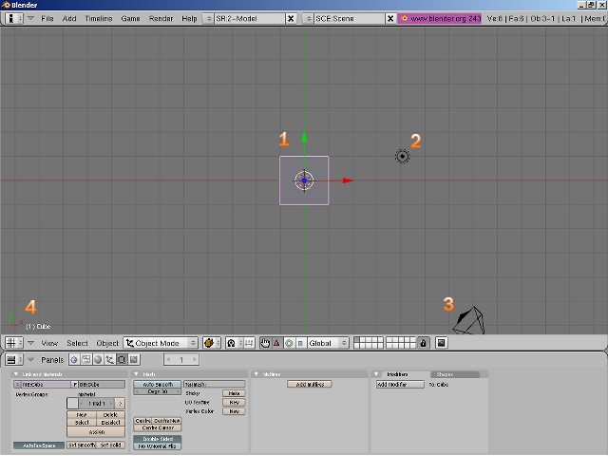Click the Set Smooth button
This screenshot has width=608, height=456.
[x=81, y=445]
